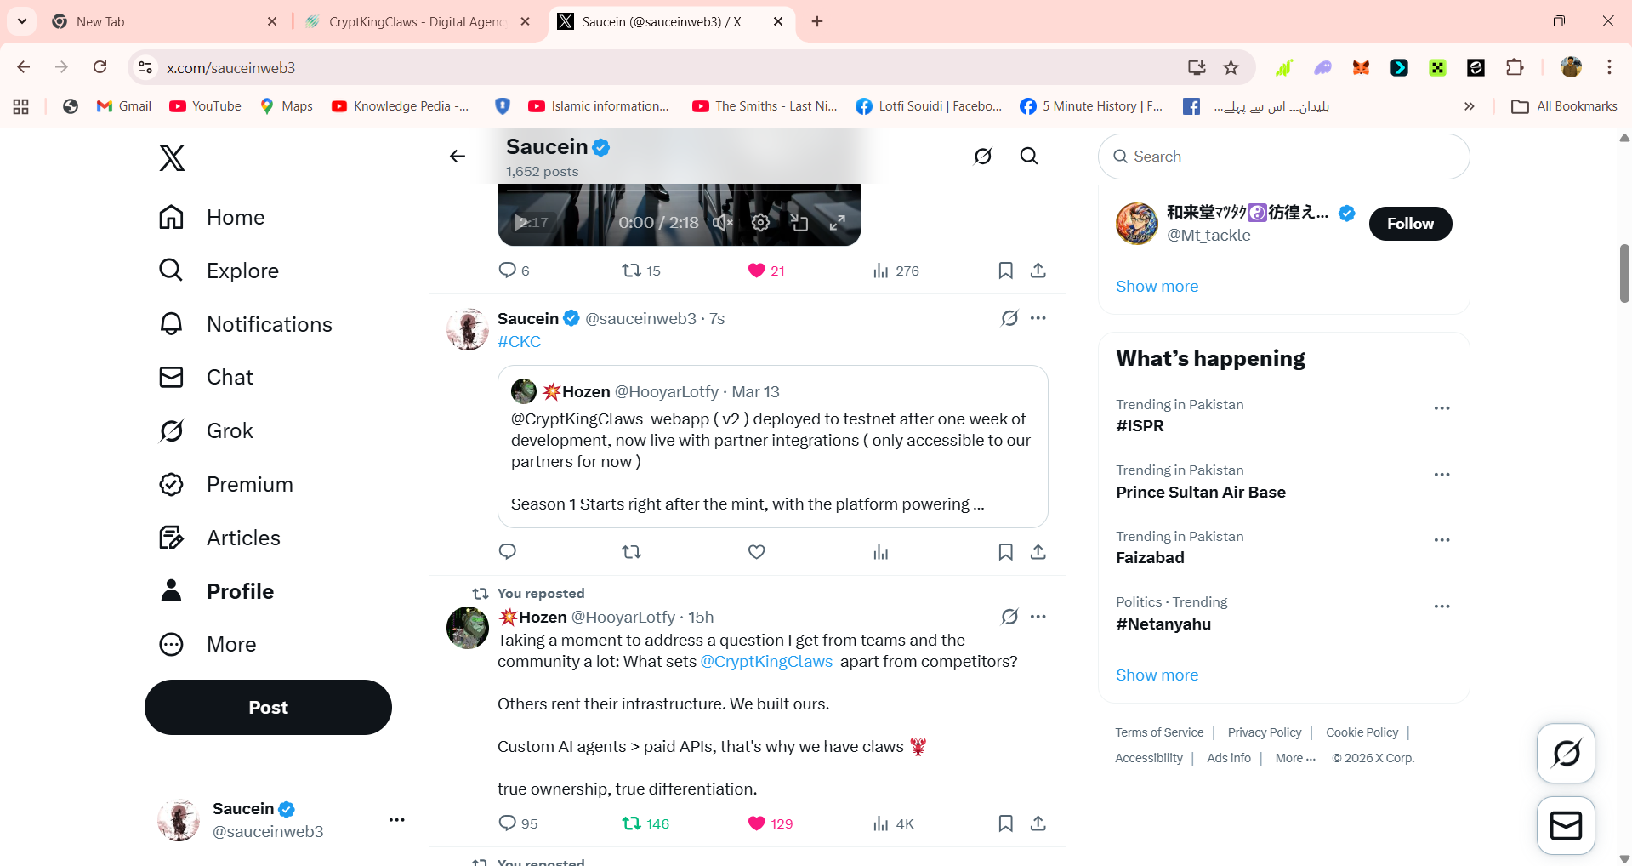
Task: Unlike Hozen's post with 129 likes
Action: coord(770,823)
